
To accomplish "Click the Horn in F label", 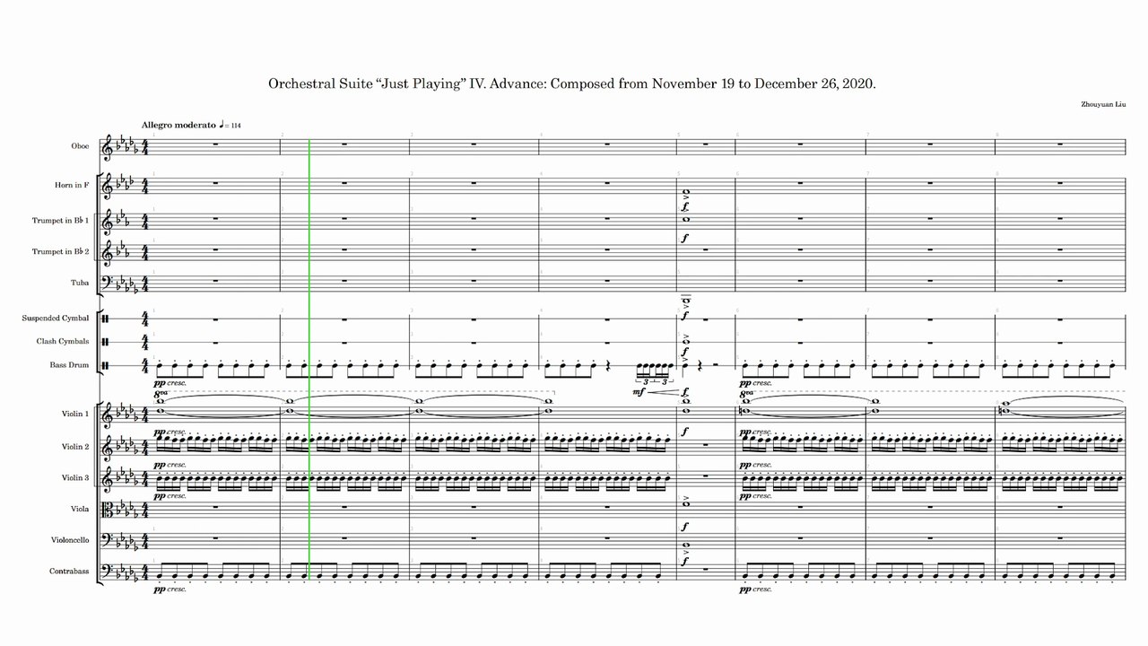I will tap(71, 185).
